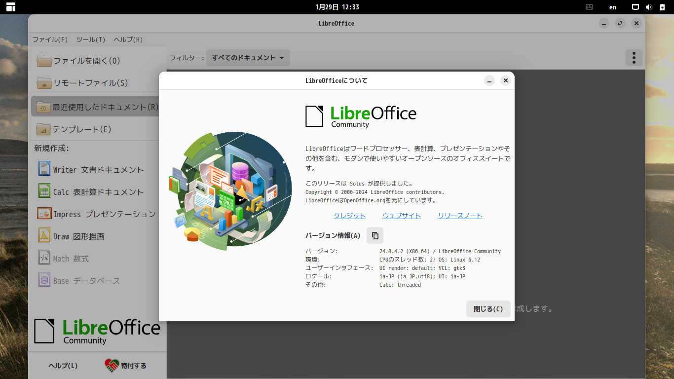Create an Impress プレゼンテーション
Image resolution: width=674 pixels, height=379 pixels.
point(105,214)
